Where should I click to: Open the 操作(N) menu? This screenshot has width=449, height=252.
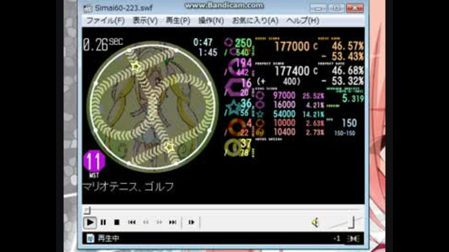211,21
